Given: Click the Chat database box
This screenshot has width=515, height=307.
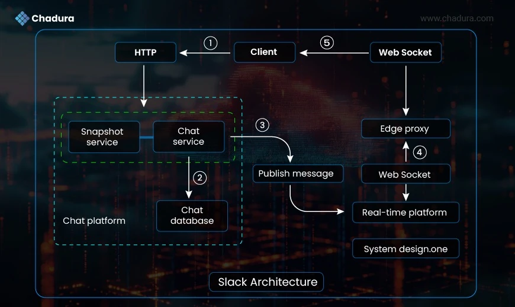Looking at the screenshot, I should pos(192,216).
